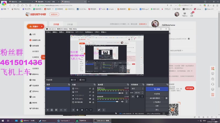
Task: Undock the 控制按钮 panel via float icon
Action: pyautogui.click(x=167, y=84)
